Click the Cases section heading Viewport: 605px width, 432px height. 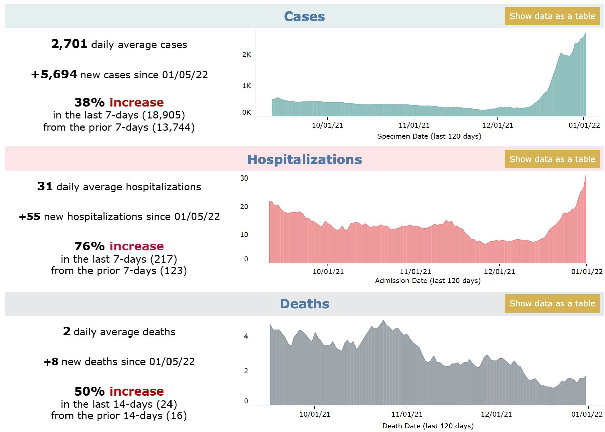(304, 16)
